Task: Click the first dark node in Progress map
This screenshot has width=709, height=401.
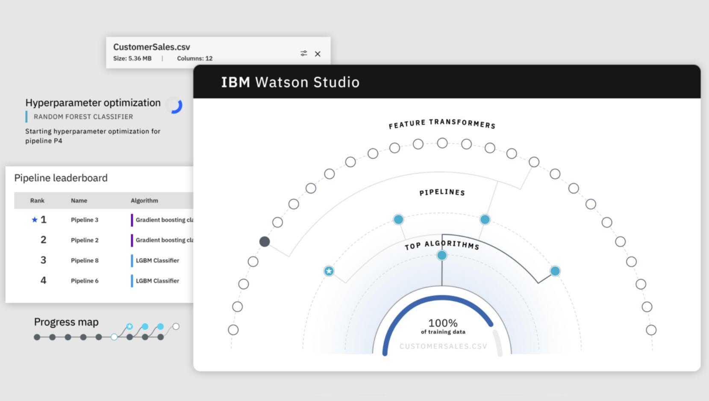Action: 37,337
